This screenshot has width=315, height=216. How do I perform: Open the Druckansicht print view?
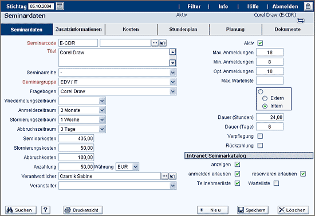click(83, 210)
